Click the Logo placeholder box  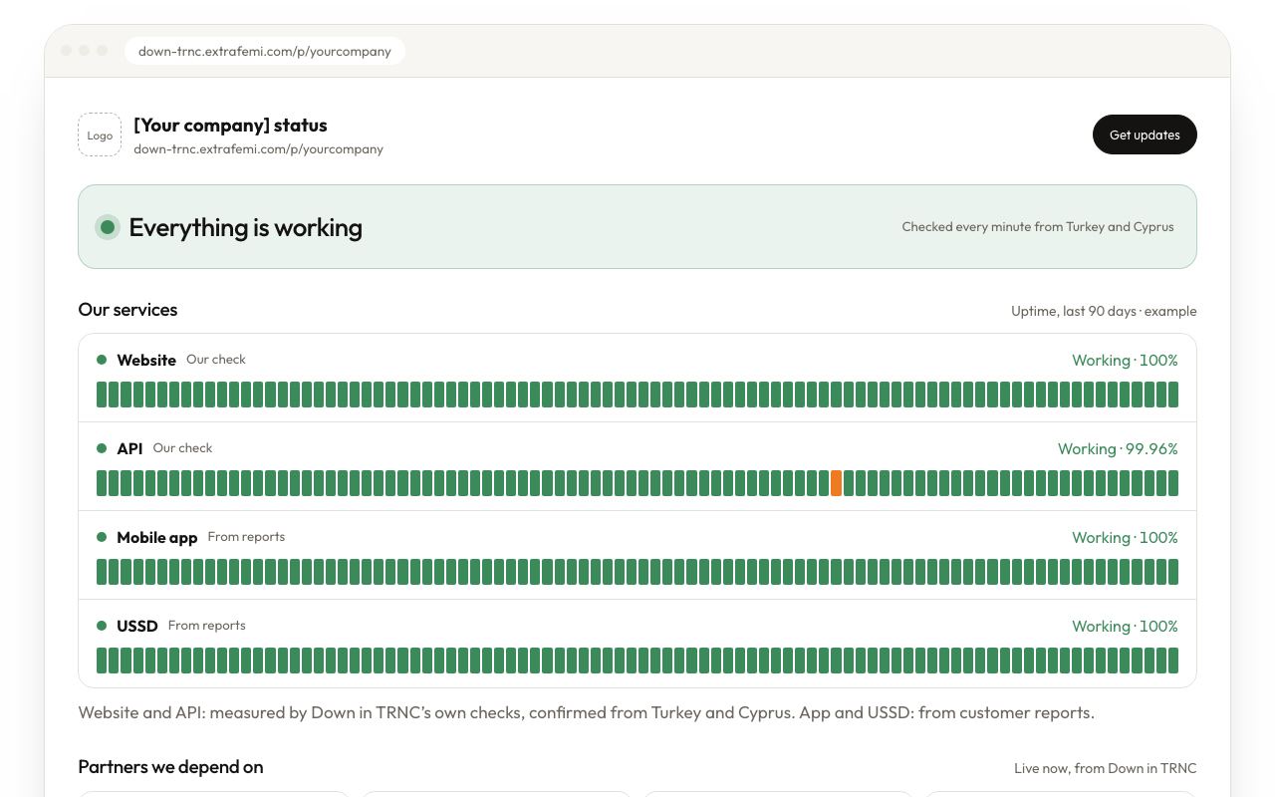pyautogui.click(x=100, y=134)
